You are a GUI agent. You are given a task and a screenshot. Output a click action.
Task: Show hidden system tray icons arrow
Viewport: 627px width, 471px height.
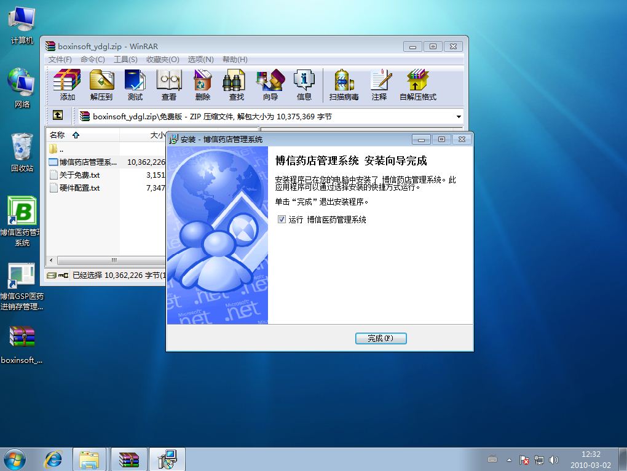pos(509,460)
